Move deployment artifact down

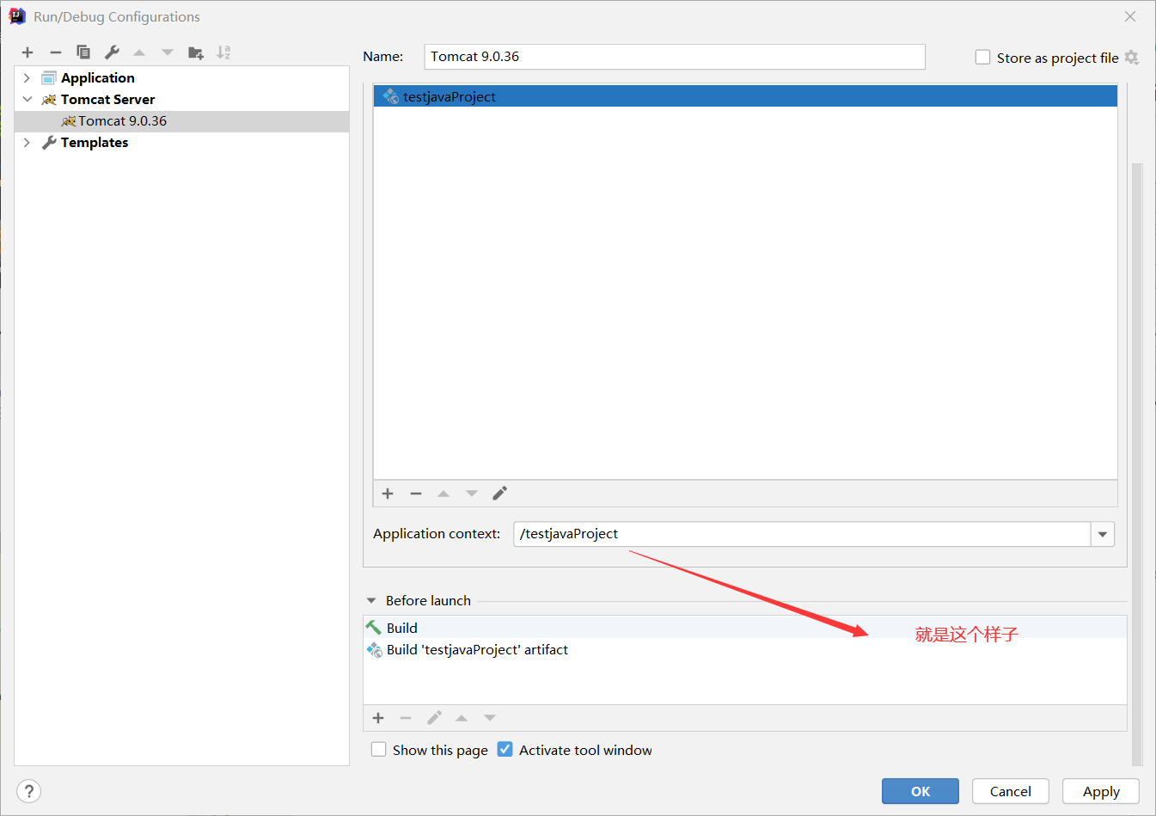(472, 494)
